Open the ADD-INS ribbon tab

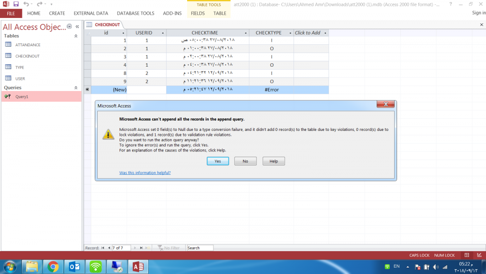tap(173, 13)
